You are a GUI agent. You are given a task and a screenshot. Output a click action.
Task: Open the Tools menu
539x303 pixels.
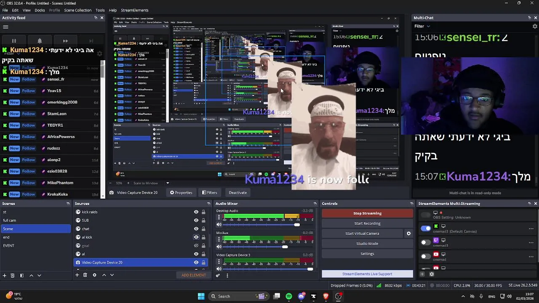[100, 10]
